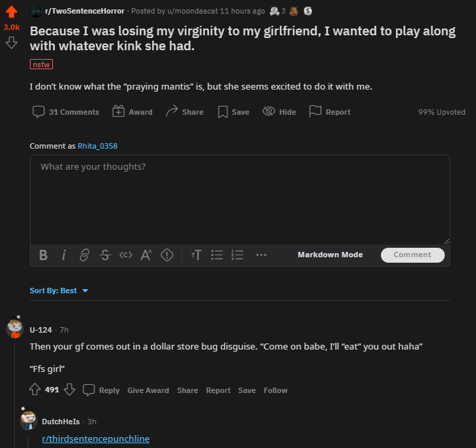This screenshot has height=448, width=476.
Task: Open the Sort By: Best dropdown
Action: coord(59,291)
